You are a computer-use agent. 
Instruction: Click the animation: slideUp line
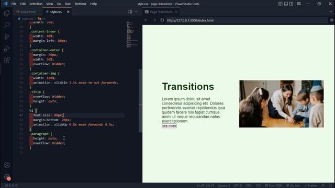point(74,124)
